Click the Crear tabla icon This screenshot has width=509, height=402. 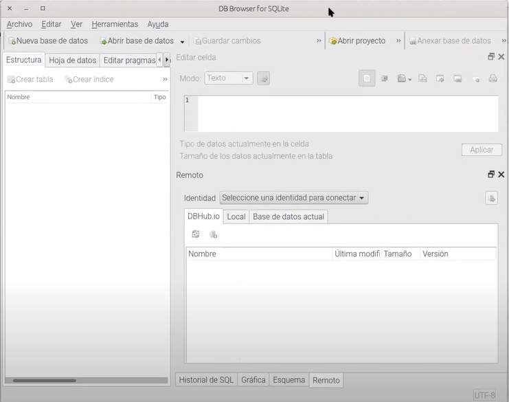tap(12, 80)
